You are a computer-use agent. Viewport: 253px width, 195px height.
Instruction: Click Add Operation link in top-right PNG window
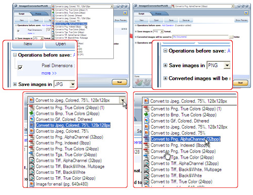pos(168,25)
